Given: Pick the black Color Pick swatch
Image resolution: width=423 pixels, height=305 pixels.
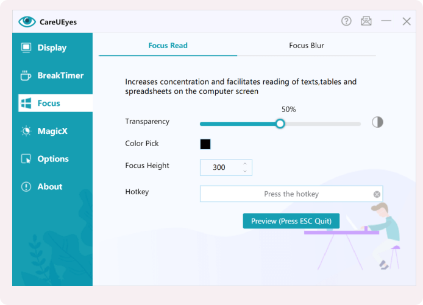Looking at the screenshot, I should click(x=205, y=144).
